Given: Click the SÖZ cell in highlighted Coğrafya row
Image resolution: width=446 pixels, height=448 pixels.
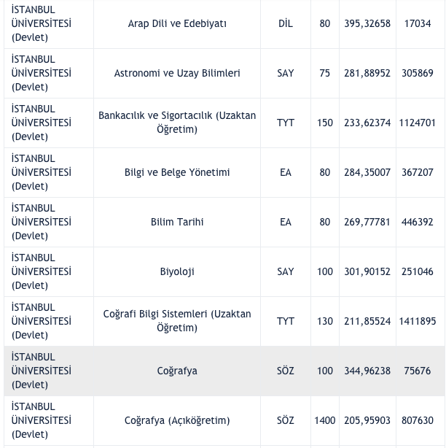Looking at the screenshot, I should tap(286, 371).
